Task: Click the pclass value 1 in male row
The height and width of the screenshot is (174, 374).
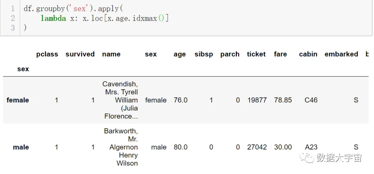Action: pyautogui.click(x=56, y=147)
